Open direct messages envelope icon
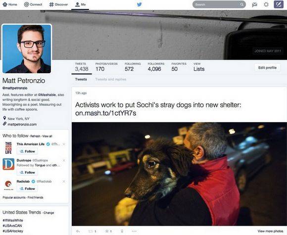This screenshot has width=287, height=235. pyautogui.click(x=254, y=4)
